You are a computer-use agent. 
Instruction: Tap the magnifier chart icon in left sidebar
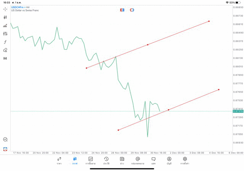click(5, 140)
